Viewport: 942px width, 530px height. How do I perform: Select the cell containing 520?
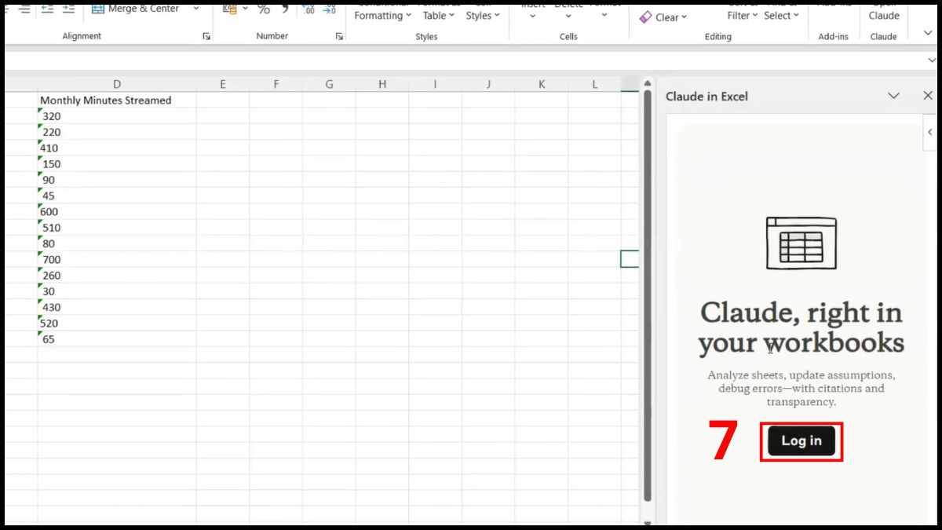pos(117,323)
